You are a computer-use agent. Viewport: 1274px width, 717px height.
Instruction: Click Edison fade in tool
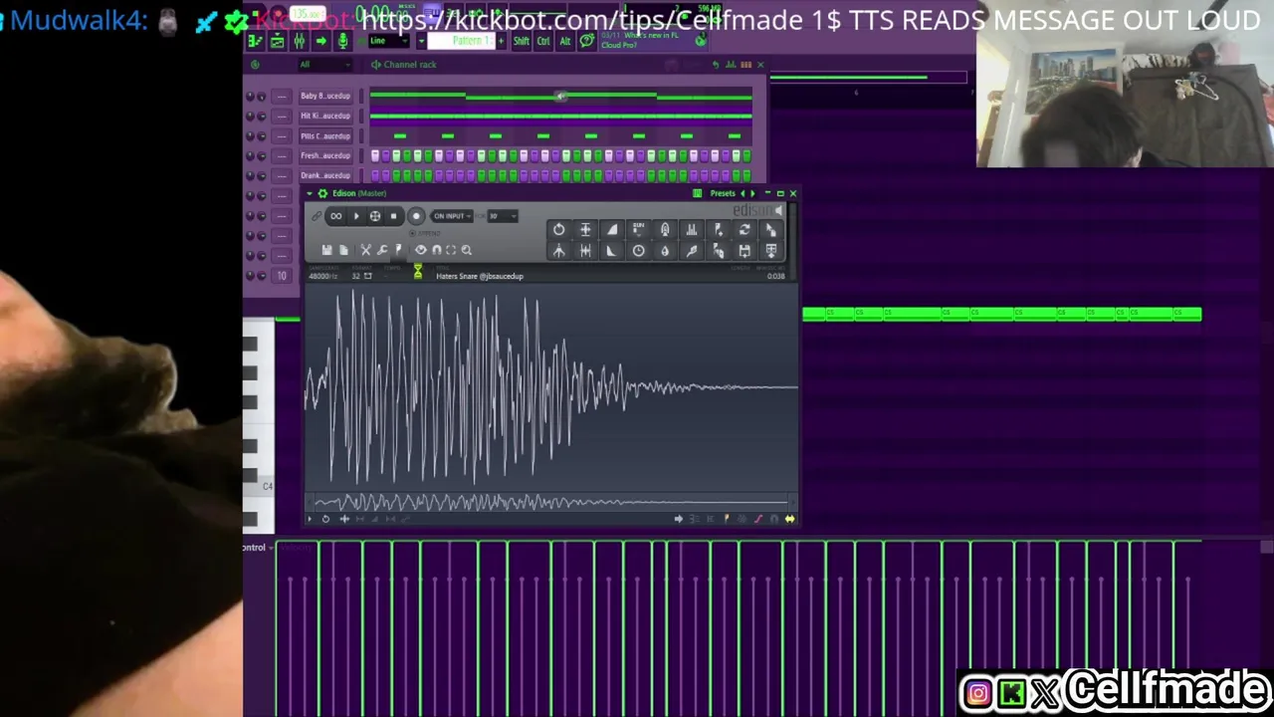tap(612, 230)
